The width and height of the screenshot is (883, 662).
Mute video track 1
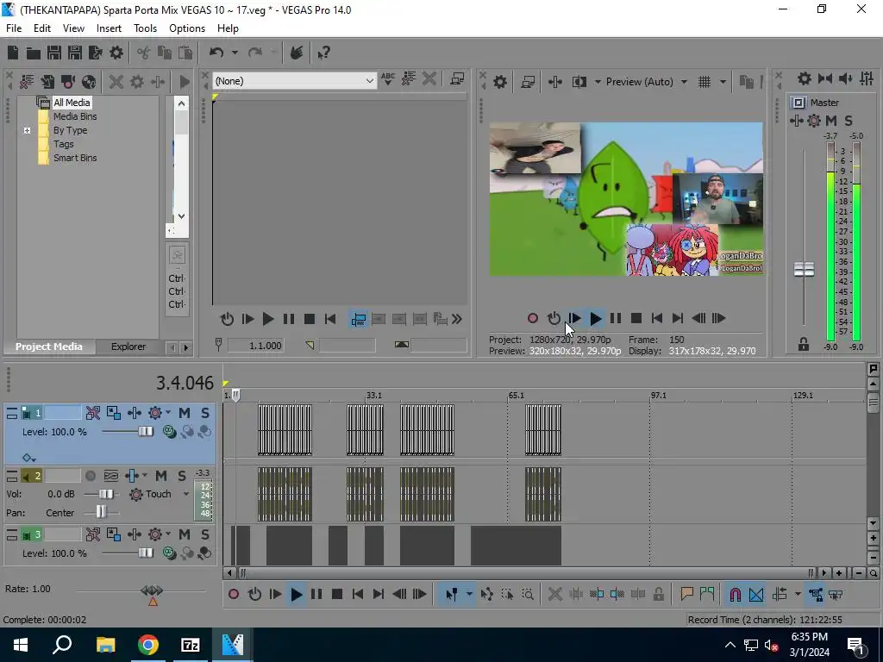pyautogui.click(x=185, y=413)
